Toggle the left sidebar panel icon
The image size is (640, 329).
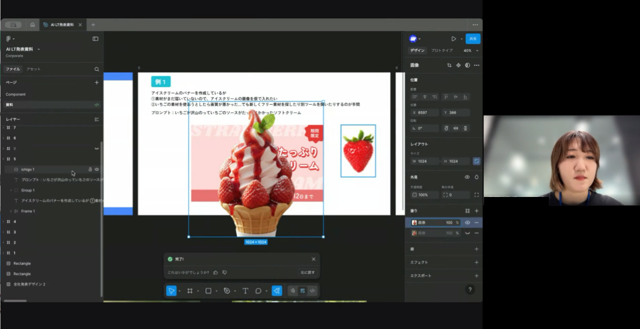pyautogui.click(x=95, y=39)
